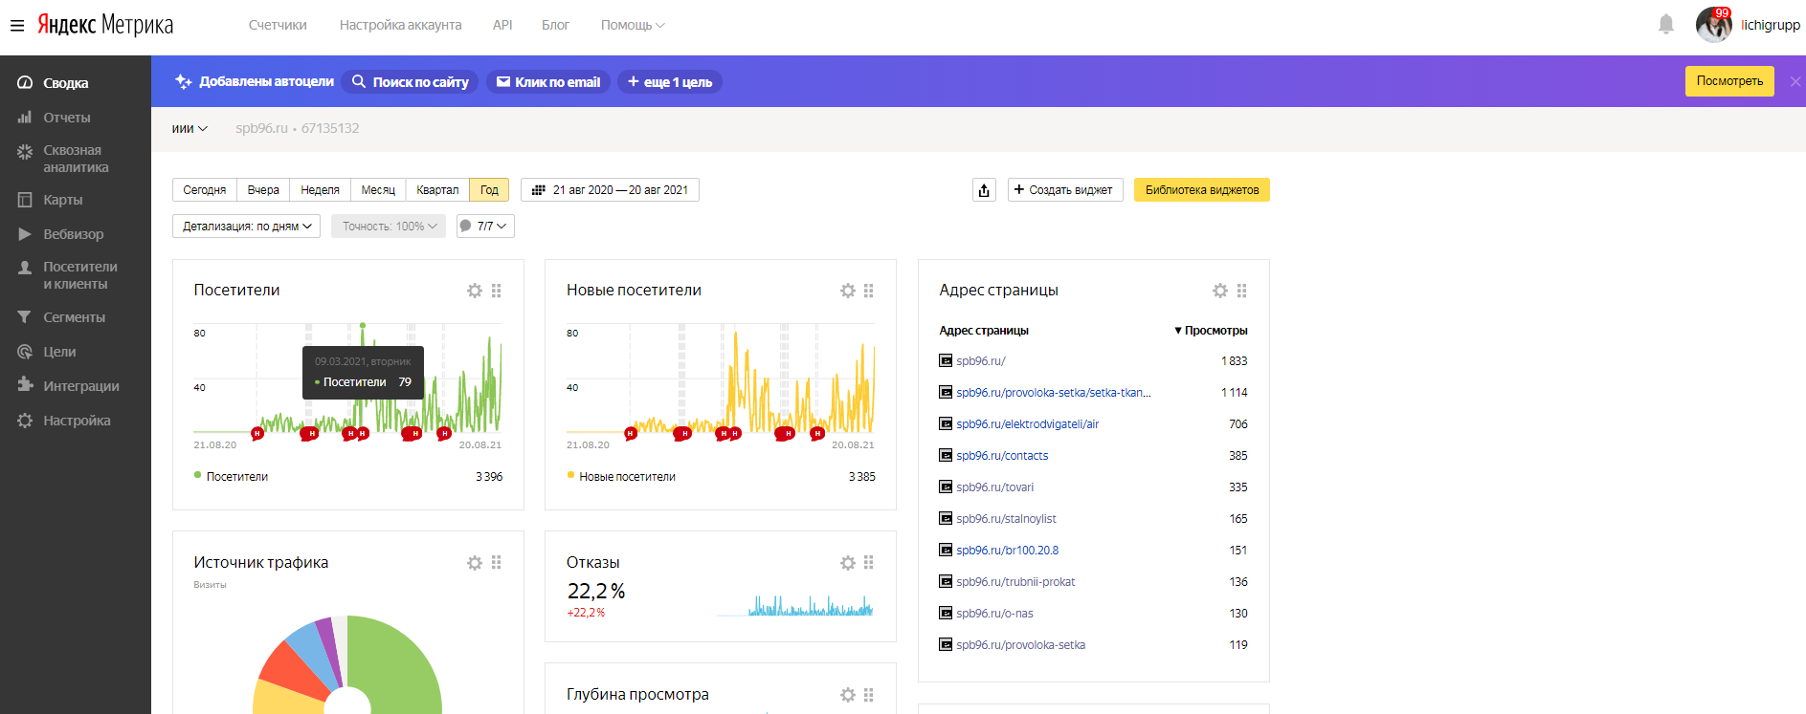Open the date range 21 авг 2020 — 20 авг 2021

pos(610,190)
